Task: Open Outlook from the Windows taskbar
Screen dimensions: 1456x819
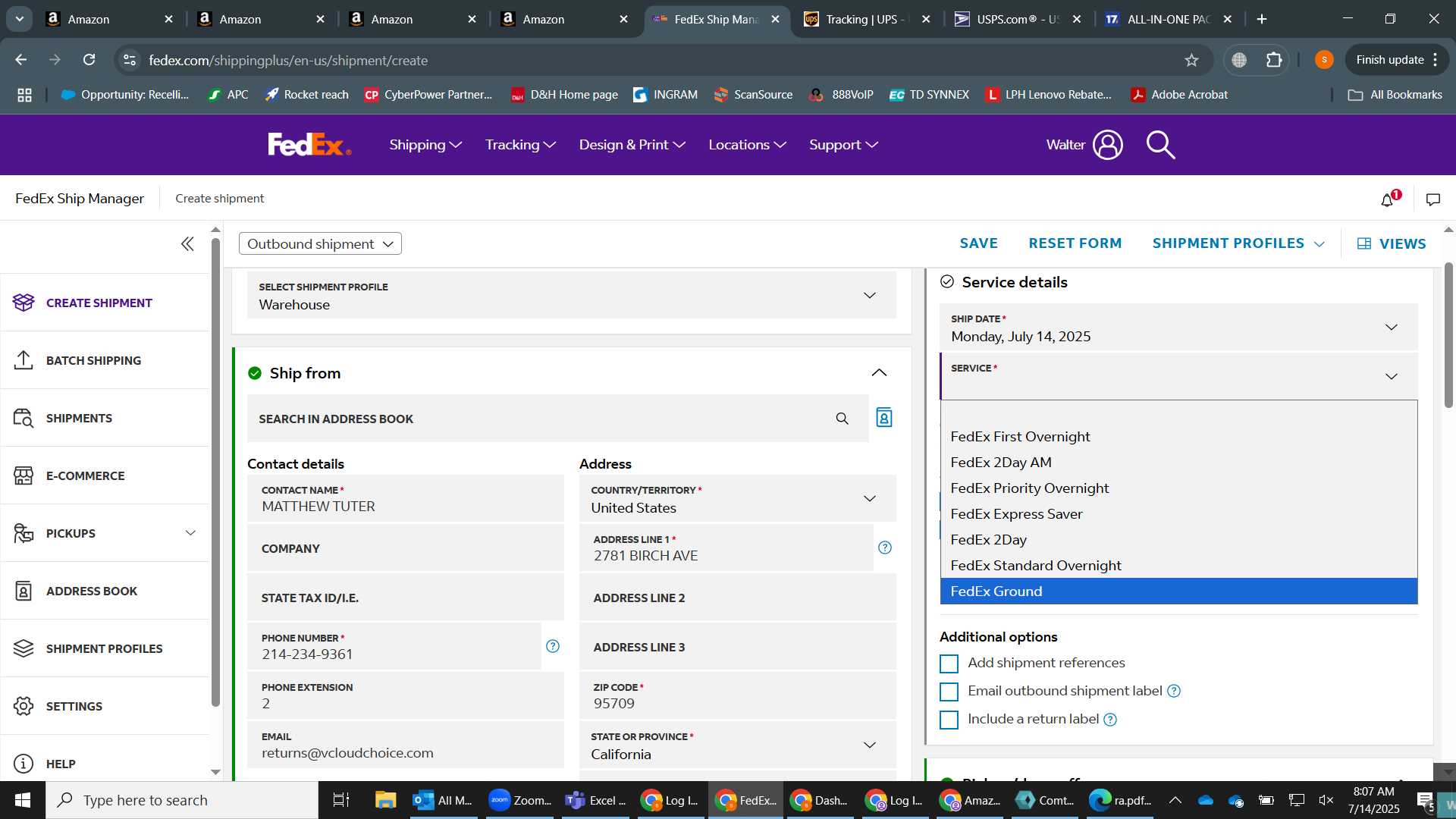Action: pyautogui.click(x=443, y=800)
